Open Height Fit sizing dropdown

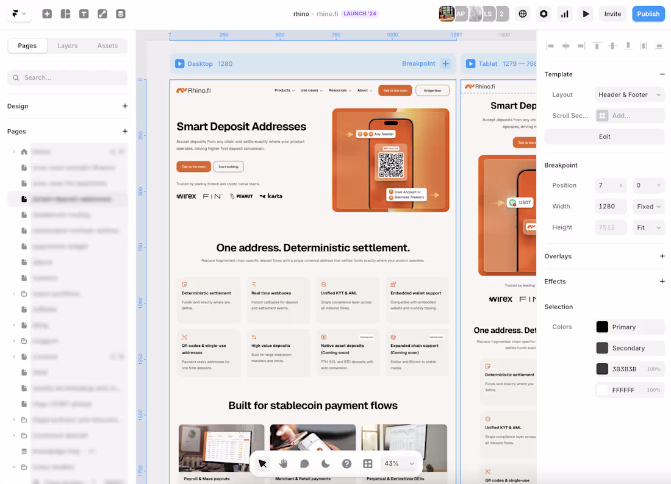click(x=648, y=227)
